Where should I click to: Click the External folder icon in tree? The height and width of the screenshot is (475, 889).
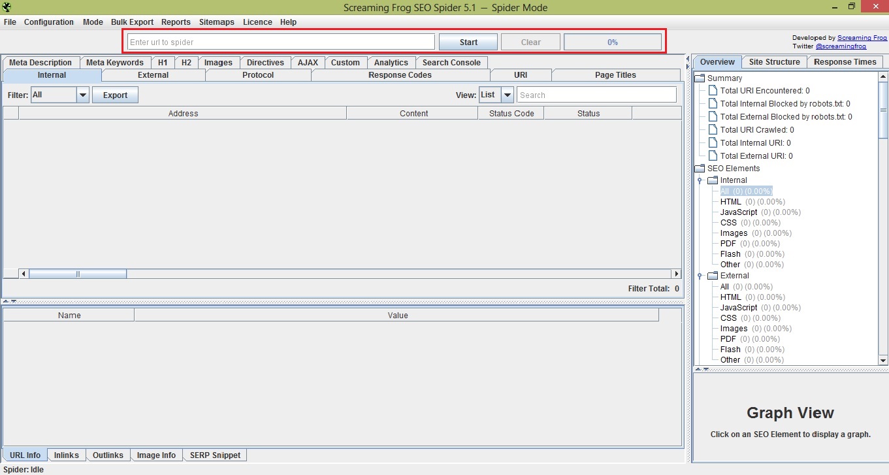[x=713, y=276]
